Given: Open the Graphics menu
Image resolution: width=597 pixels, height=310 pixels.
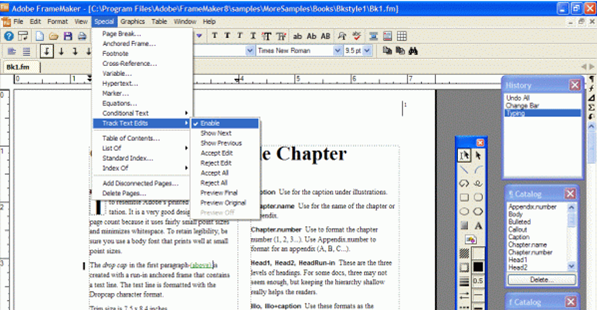Looking at the screenshot, I should [x=132, y=21].
